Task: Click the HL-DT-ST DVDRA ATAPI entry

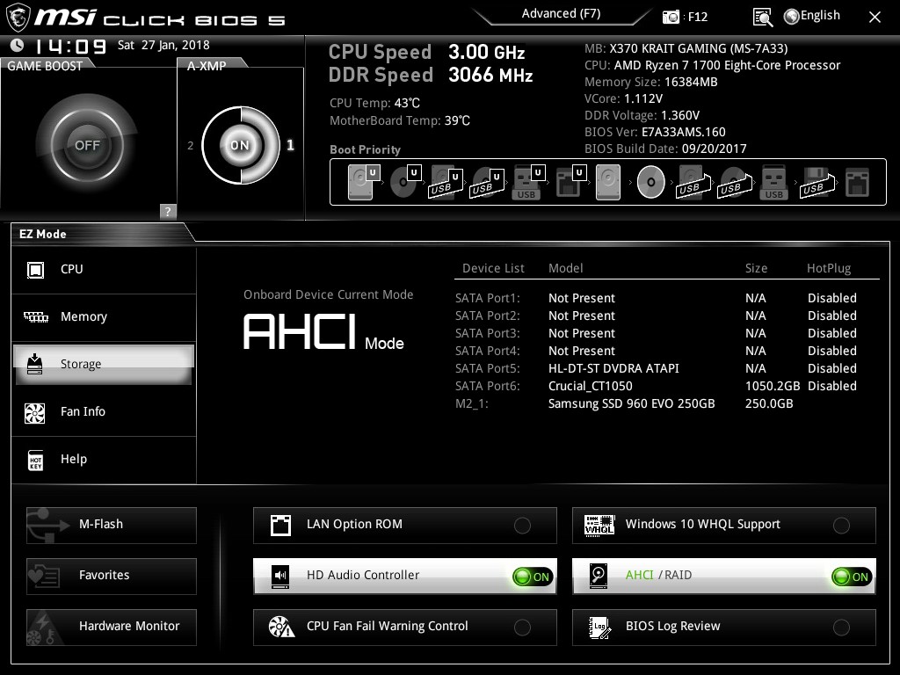Action: [x=613, y=368]
